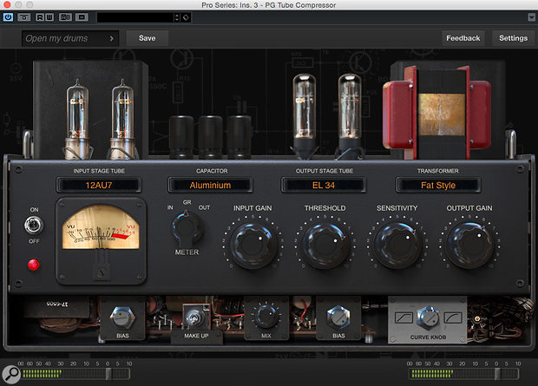Click the Save button

coord(148,38)
